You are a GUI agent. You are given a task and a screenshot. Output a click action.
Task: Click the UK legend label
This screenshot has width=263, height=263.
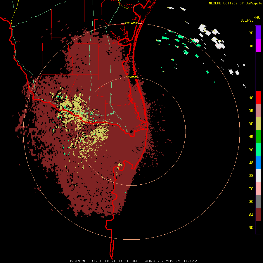coord(251,46)
